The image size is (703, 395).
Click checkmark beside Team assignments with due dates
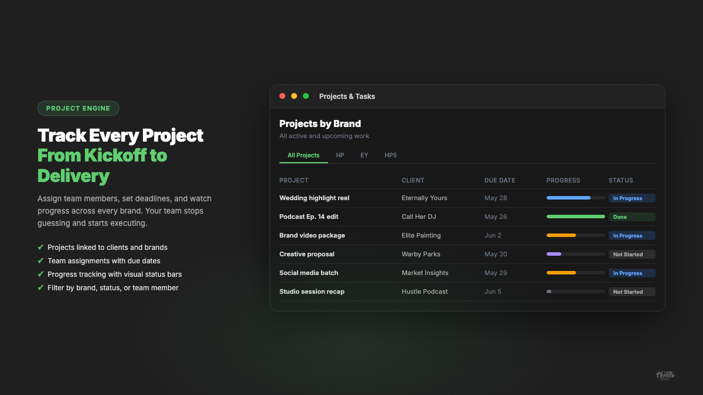click(x=40, y=260)
